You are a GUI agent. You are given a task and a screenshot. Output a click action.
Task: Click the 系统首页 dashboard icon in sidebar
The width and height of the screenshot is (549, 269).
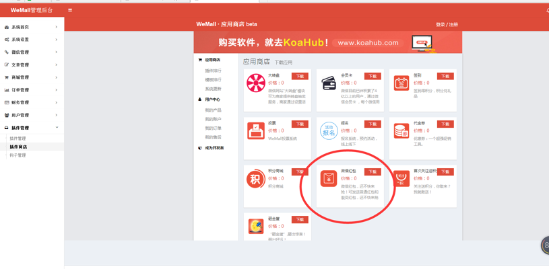pos(7,28)
